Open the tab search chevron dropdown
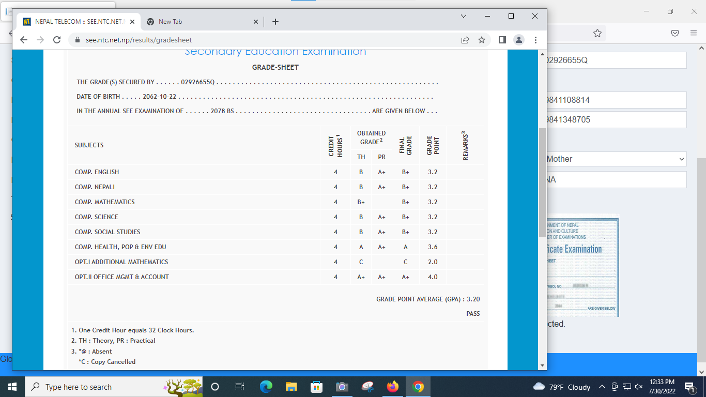The height and width of the screenshot is (397, 706). tap(464, 16)
